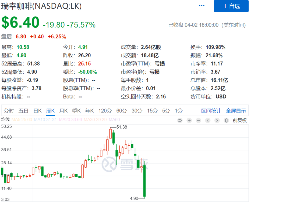The image size is (286, 203).
Task: Click the 今开 value 4.91
Action: [83, 47]
